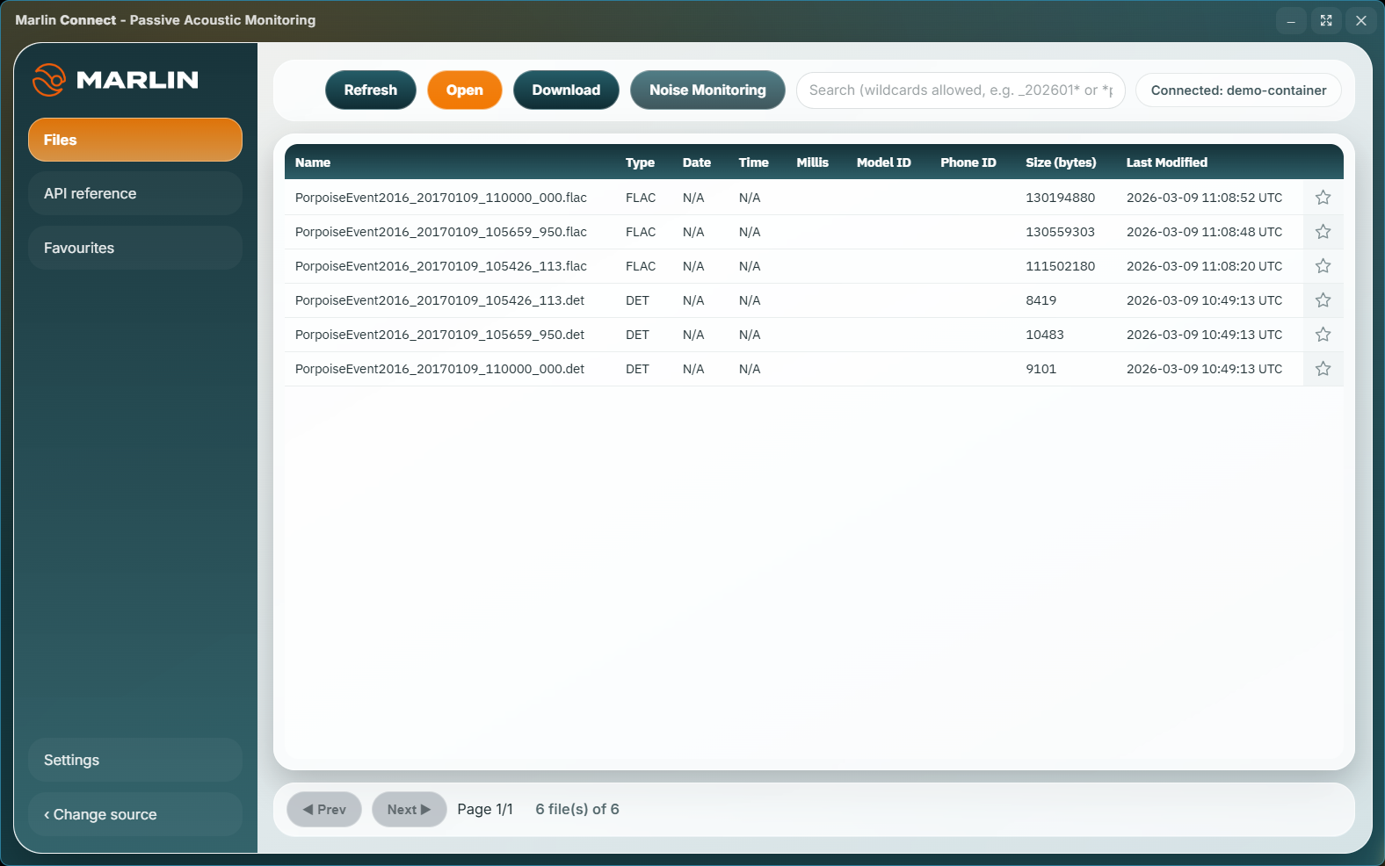Select file PorpoiseEvent2016_20170109_110000_000.flac
Viewport: 1385px width, 866px height.
click(x=441, y=198)
